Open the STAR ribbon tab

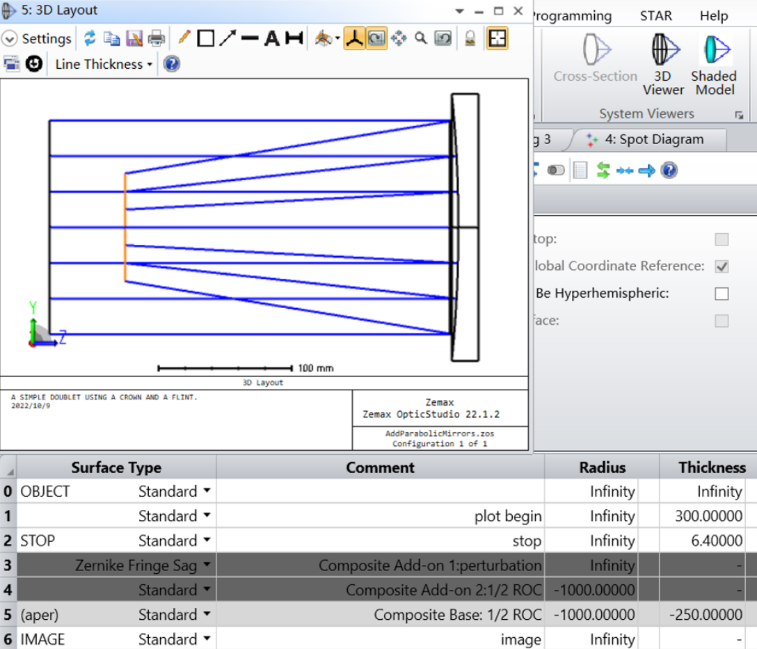click(x=655, y=16)
